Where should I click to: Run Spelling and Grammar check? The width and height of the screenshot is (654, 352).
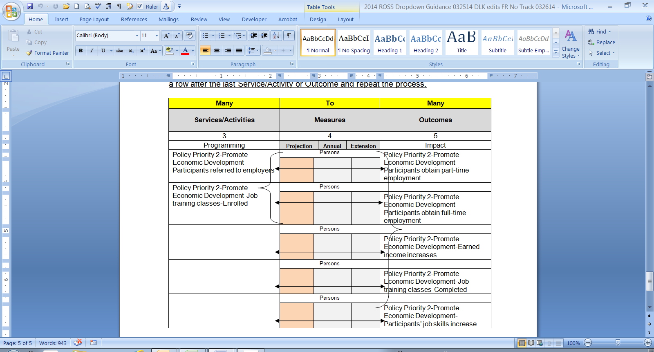[x=98, y=6]
